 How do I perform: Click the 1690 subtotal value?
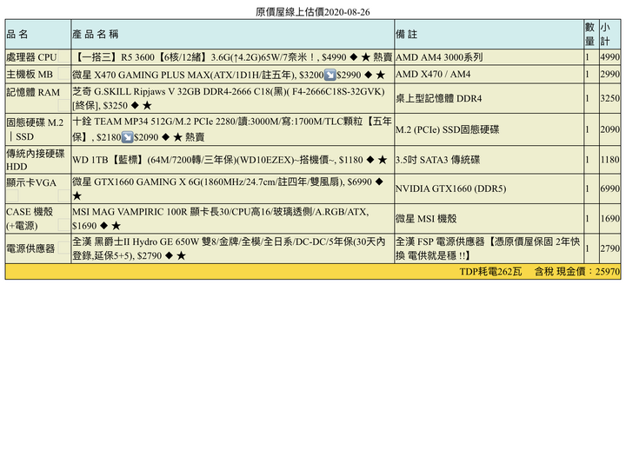click(610, 219)
